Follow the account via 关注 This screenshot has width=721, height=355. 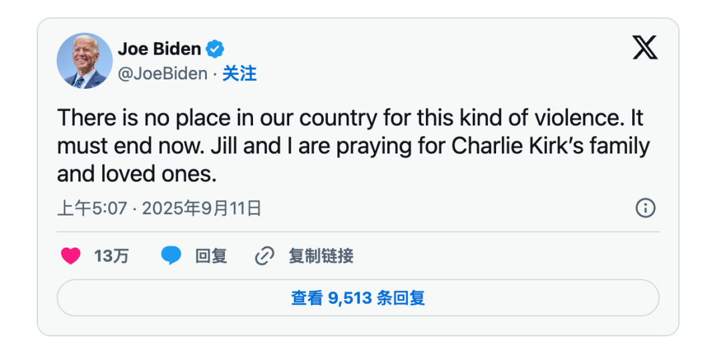coord(240,73)
